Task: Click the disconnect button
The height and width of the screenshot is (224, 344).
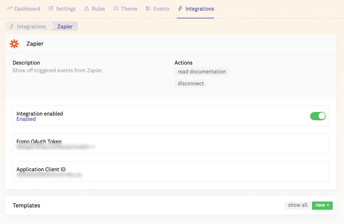Action: tap(191, 84)
